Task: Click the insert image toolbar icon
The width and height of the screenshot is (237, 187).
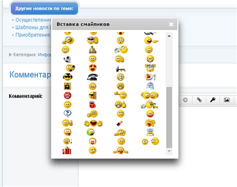Action: pos(226,100)
